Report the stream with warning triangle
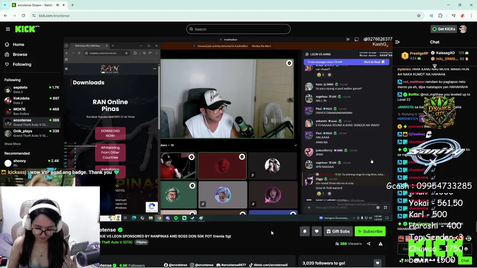This screenshot has height=268, width=477. pos(380,244)
